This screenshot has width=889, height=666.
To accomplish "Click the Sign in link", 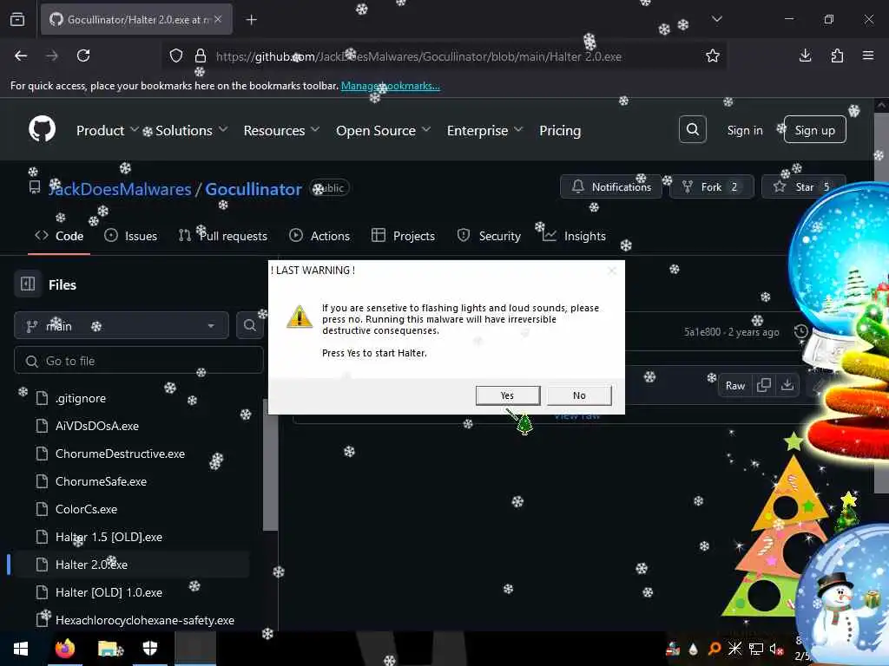I will coord(744,130).
